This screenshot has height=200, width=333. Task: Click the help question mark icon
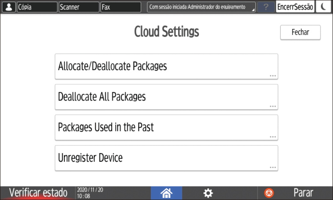click(266, 7)
